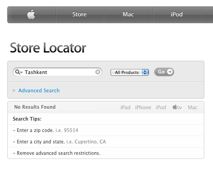Screen dimensions: 213x169
Task: Filter results by Apple TV icon
Action: tap(177, 107)
